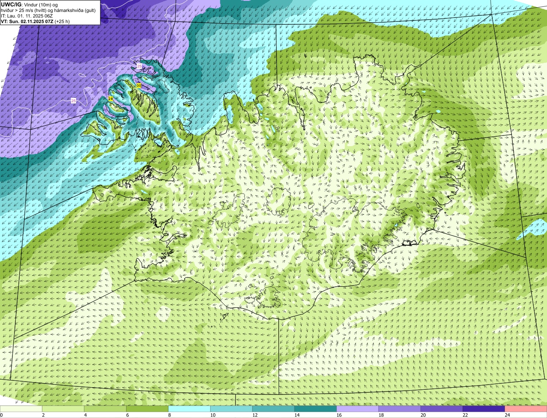Click the legend scale number '18'

pyautogui.click(x=381, y=415)
